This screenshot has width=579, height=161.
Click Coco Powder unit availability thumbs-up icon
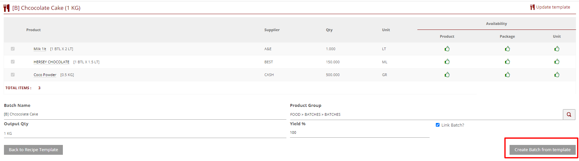557,75
